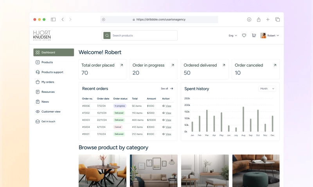313x187 pixels.
Task: Click the Order canceled card
Action: (x=256, y=69)
